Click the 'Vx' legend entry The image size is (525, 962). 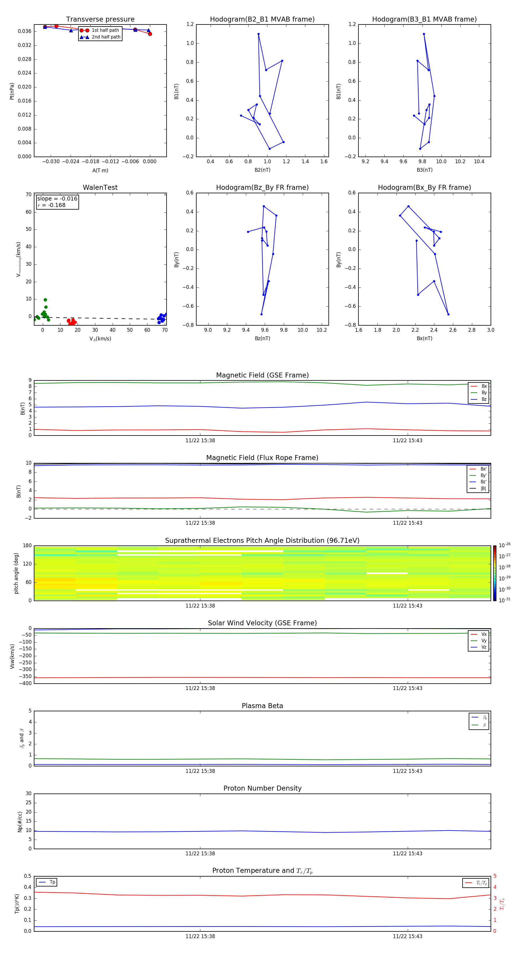[479, 634]
